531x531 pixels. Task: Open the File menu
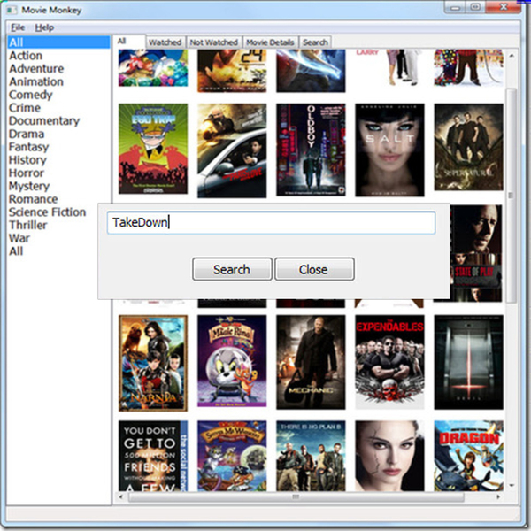18,27
